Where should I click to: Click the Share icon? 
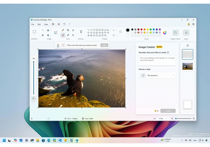59,24
